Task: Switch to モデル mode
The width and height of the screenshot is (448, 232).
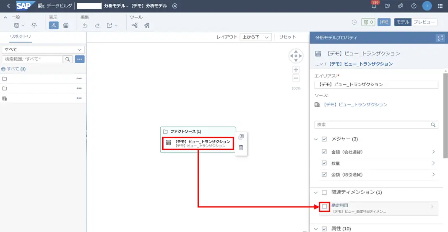Action: 403,22
